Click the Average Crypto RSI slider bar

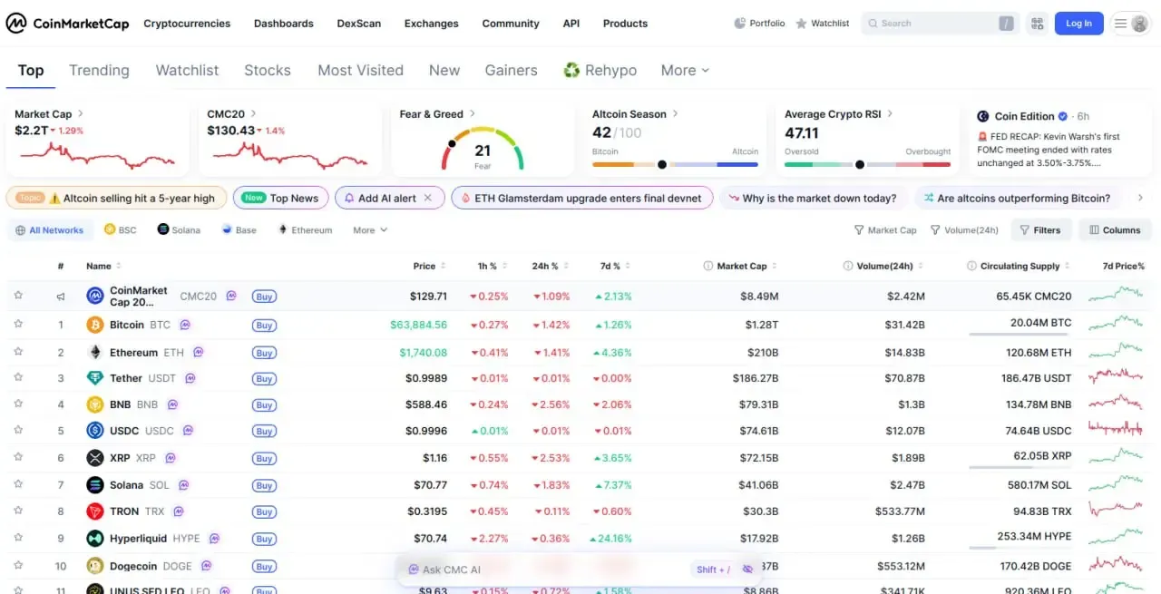[867, 165]
